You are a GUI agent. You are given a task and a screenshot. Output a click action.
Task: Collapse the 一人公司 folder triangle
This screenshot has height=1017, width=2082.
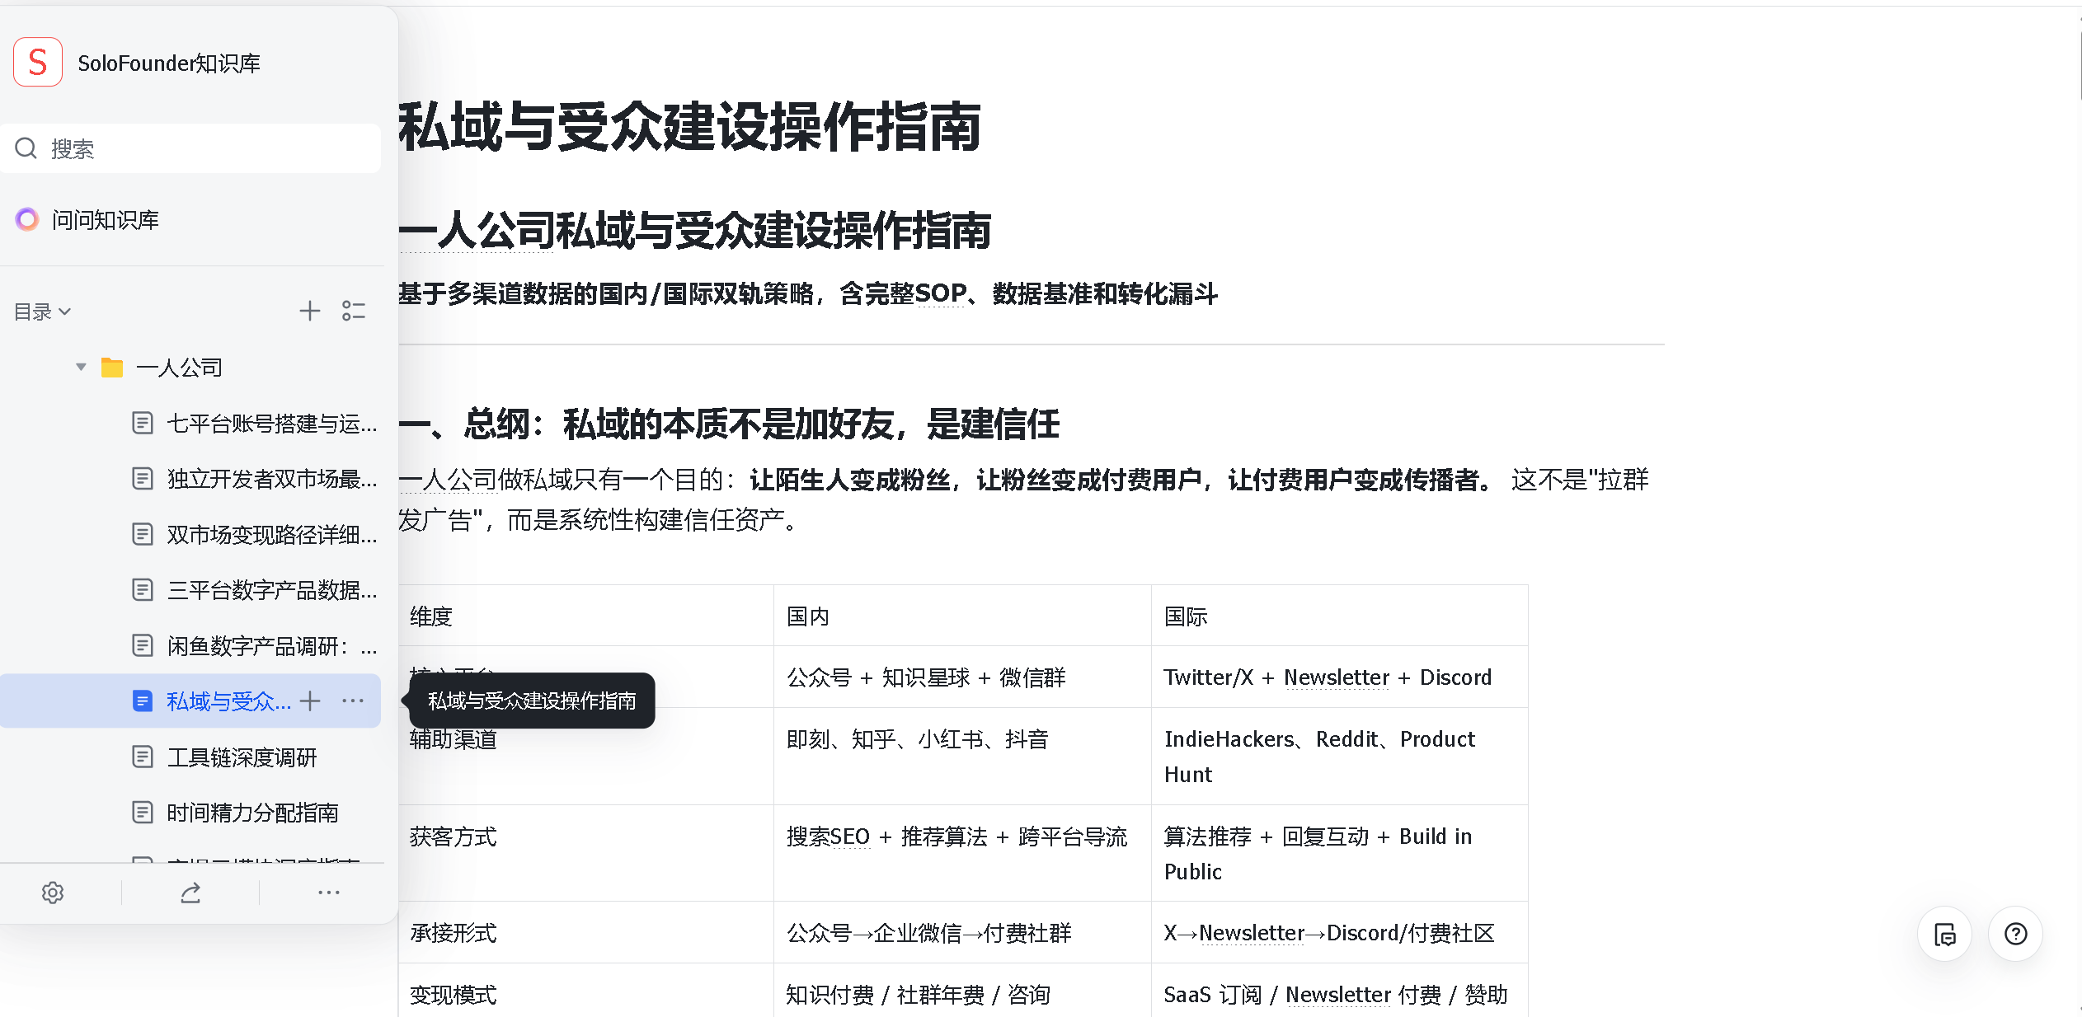tap(81, 367)
